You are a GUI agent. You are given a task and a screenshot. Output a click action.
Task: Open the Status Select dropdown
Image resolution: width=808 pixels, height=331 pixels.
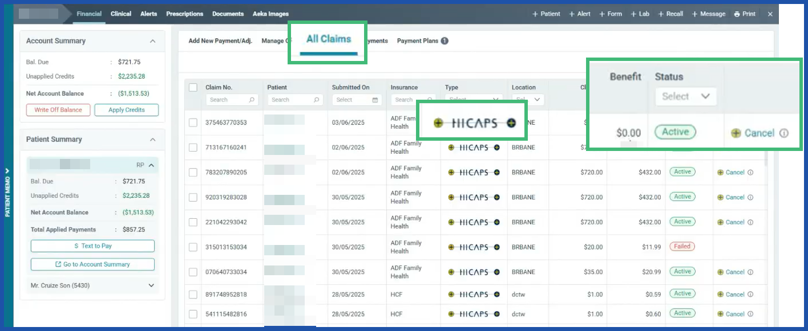tap(686, 96)
